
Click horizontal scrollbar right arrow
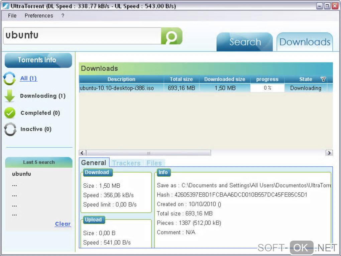[329, 153]
